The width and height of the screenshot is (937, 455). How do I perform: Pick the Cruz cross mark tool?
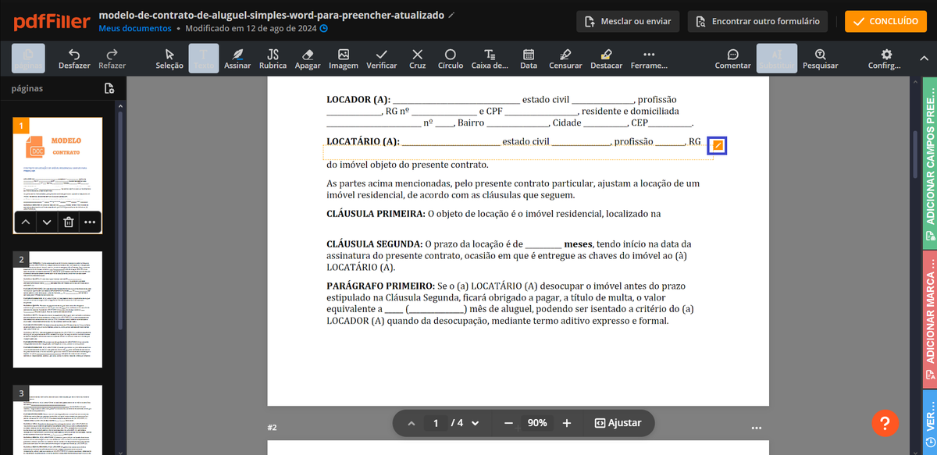(418, 59)
